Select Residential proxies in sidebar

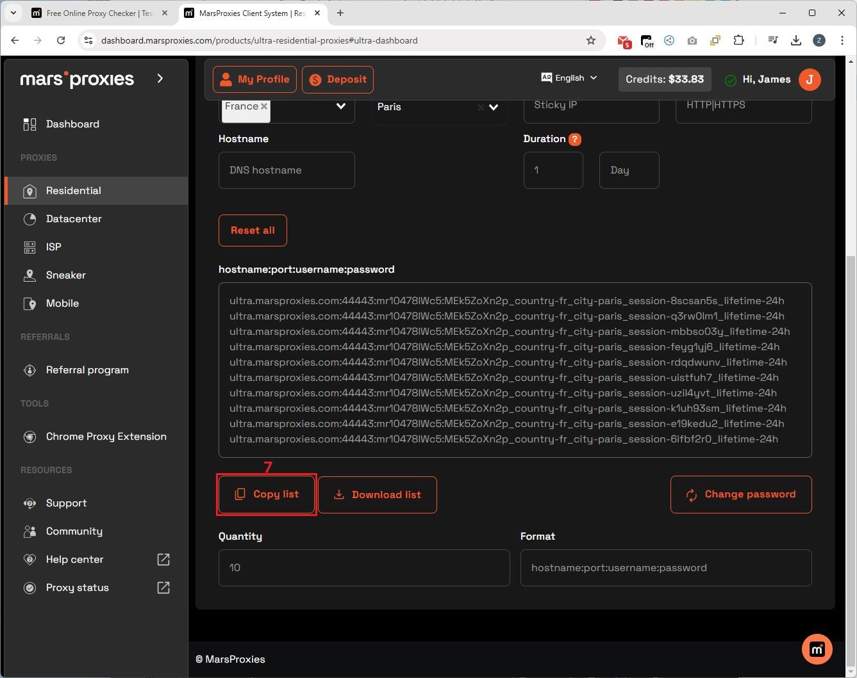coord(96,191)
